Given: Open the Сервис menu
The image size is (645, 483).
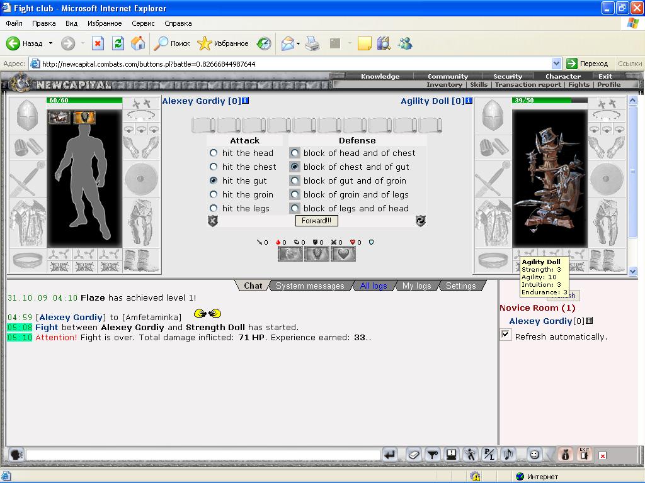Looking at the screenshot, I should point(143,23).
